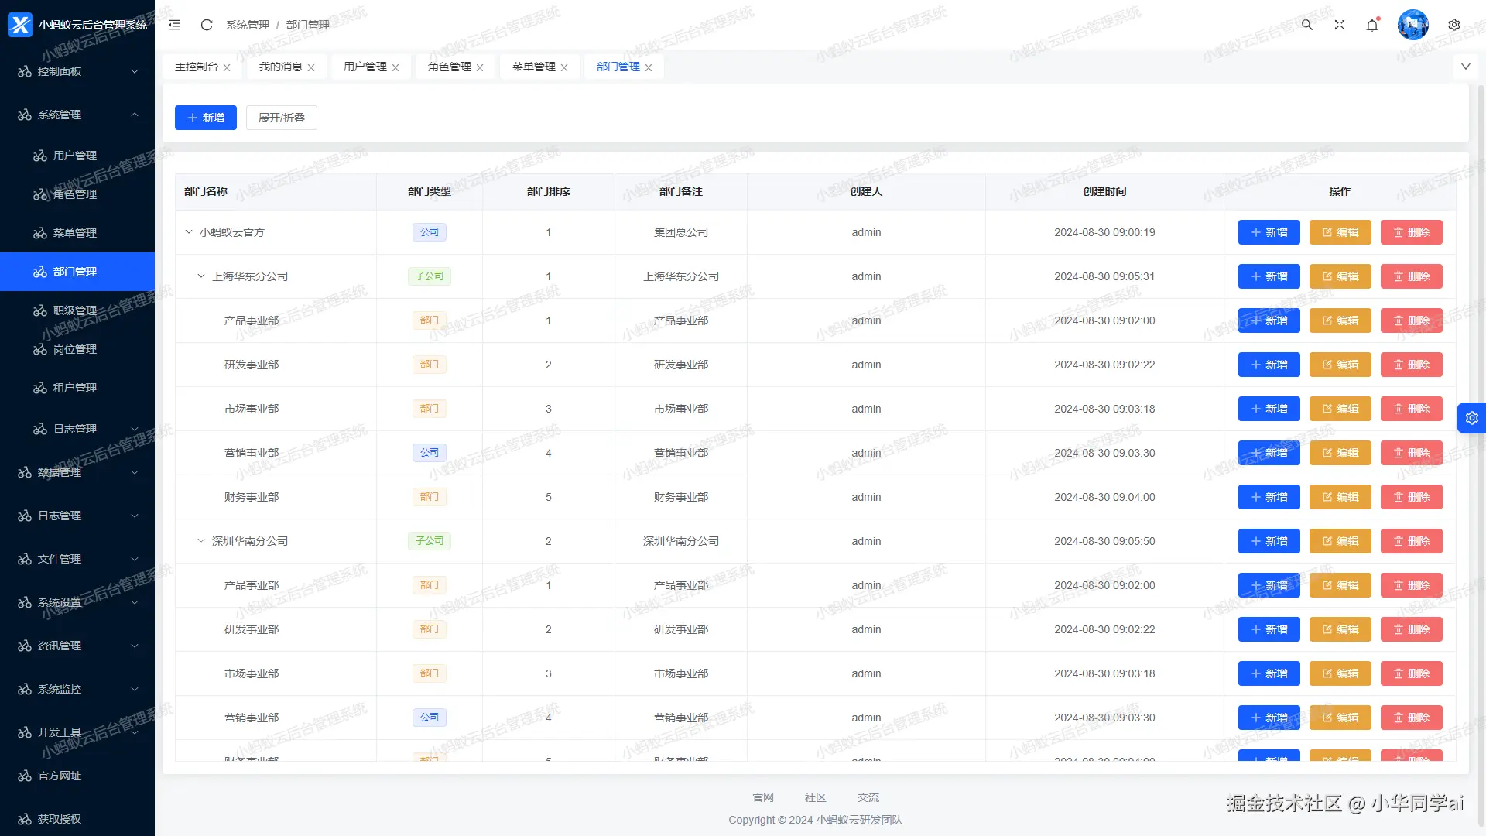The height and width of the screenshot is (836, 1486).
Task: Open 岗位管理 in the sidebar
Action: [x=75, y=349]
